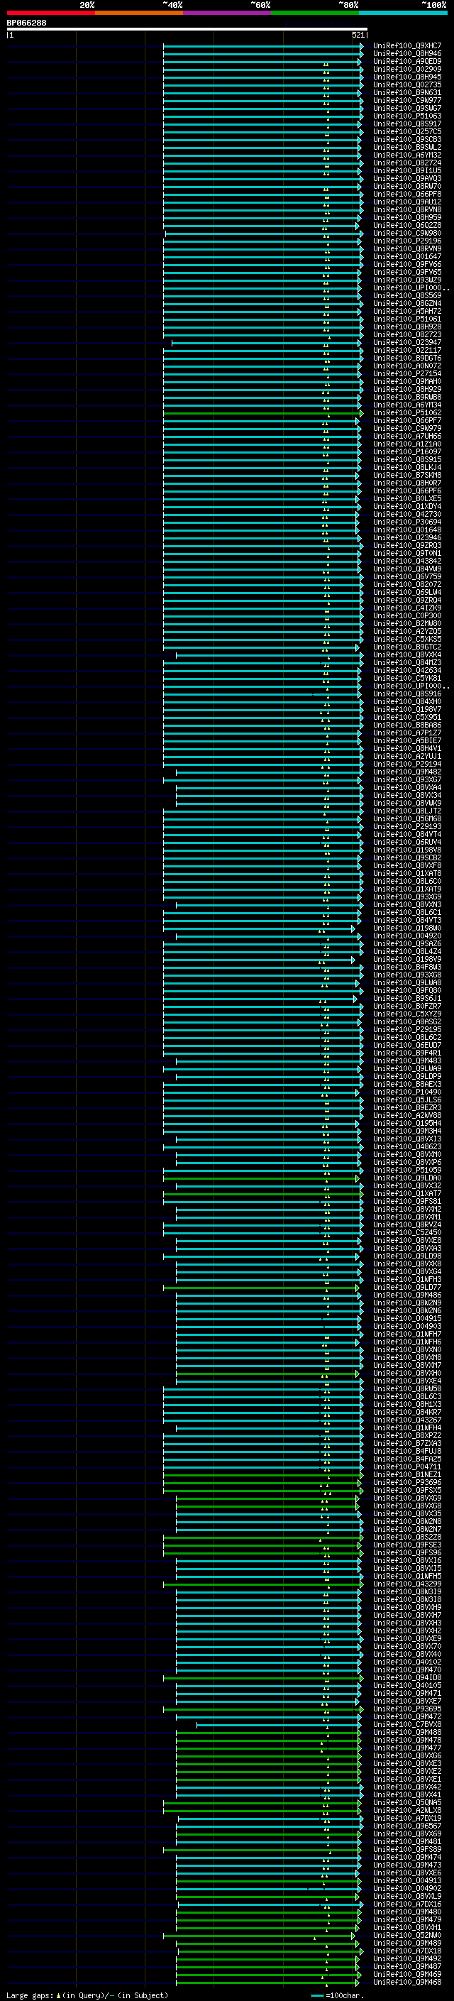Viewport: 454px width, 2001px height.
Task: Select hit UniRef100_Q93XG8
Action: (x=407, y=974)
